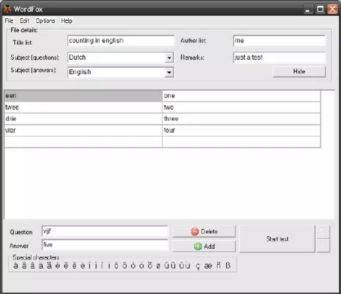Screen dimensions: 341x294
Task: Click the Remarks field 'just a test'
Action: 279,57
